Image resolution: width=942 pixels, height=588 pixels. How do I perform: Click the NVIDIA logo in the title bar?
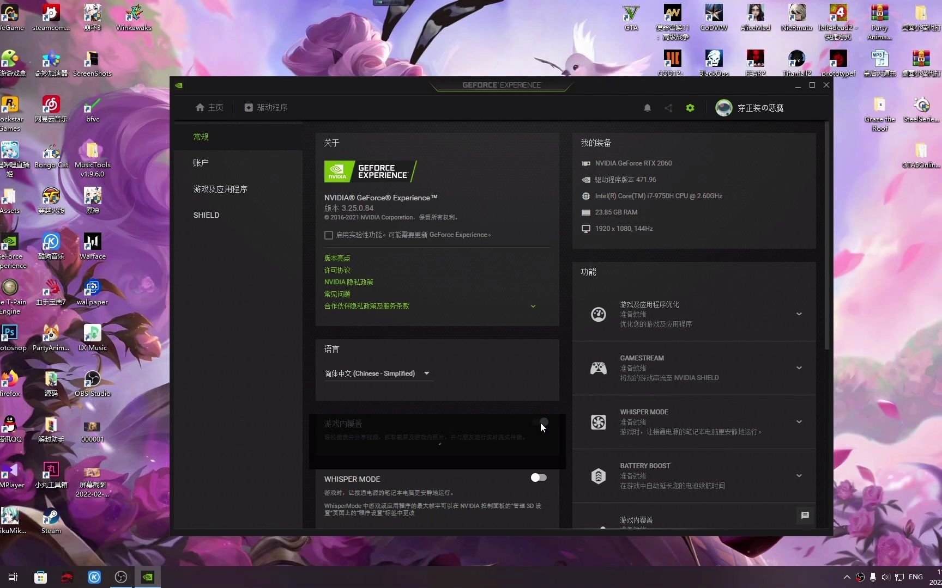point(179,85)
